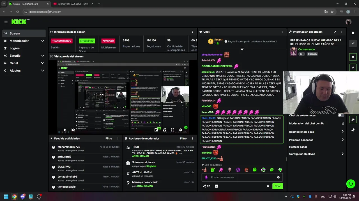Open emoji picker in message box

(278, 177)
